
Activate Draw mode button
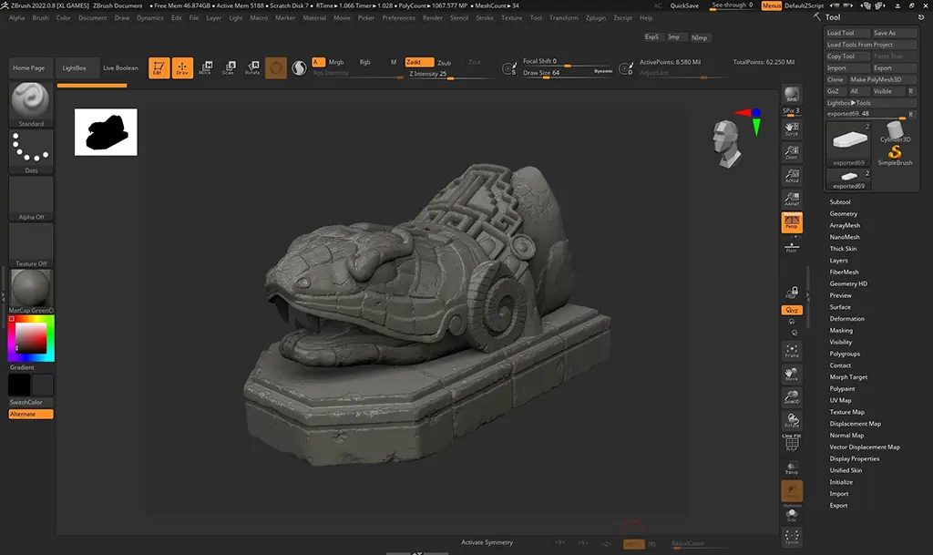(182, 67)
